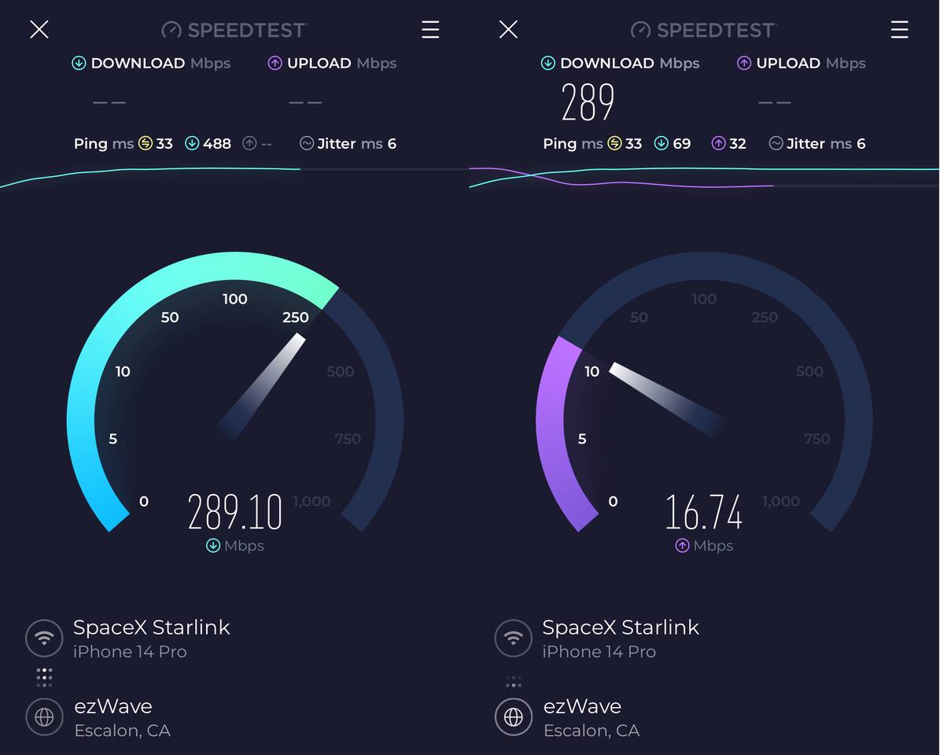
Task: Click the yellow ping icon on left screen
Action: pos(145,143)
